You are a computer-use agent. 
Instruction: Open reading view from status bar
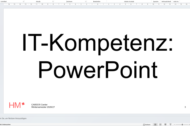[165, 124]
